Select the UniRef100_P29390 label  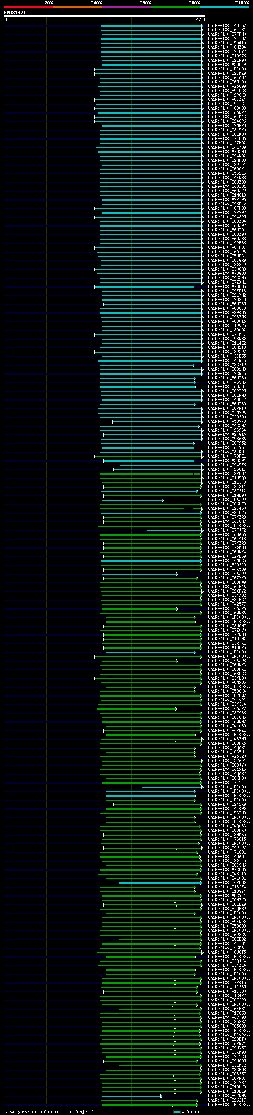pyautogui.click(x=227, y=417)
